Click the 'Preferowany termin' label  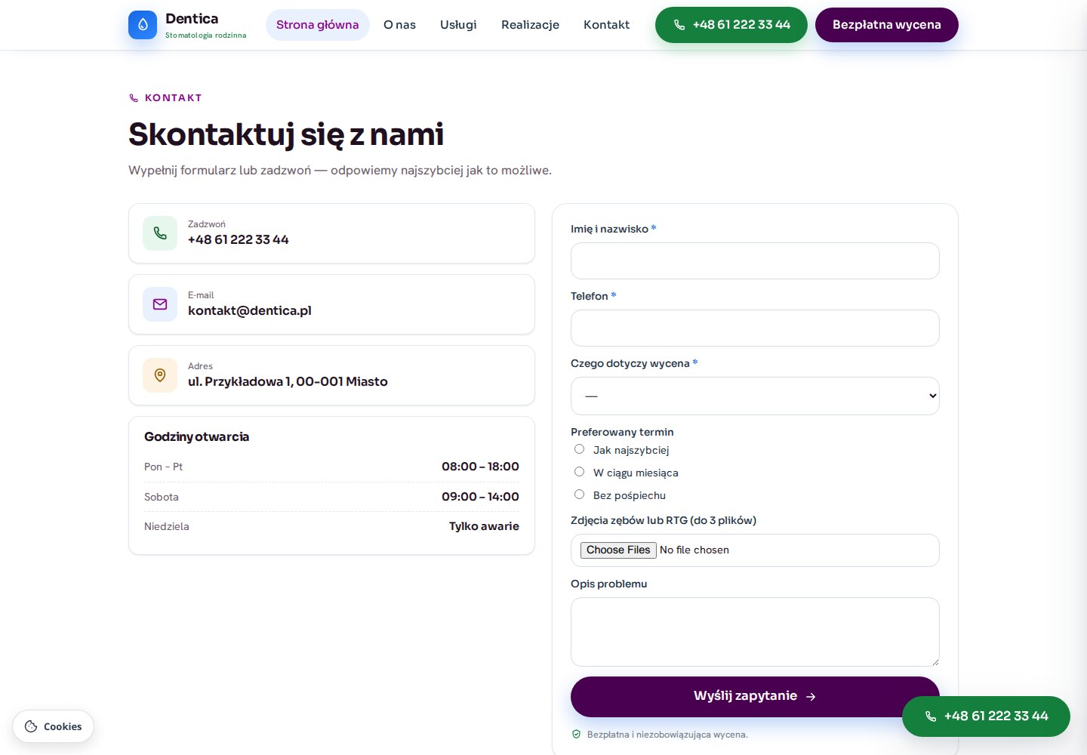(x=622, y=432)
